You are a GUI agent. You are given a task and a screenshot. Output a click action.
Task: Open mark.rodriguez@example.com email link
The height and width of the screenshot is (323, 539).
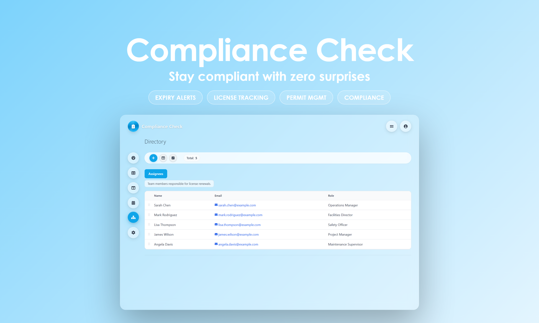tap(240, 215)
